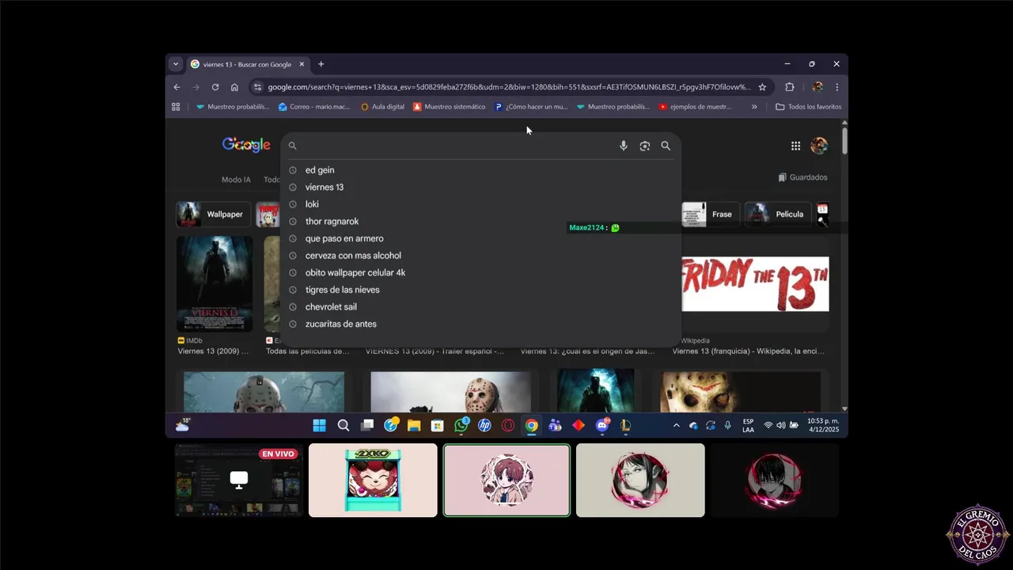
Task: Click the "viernes 13 - Buscar con Google" tab
Action: coord(247,64)
